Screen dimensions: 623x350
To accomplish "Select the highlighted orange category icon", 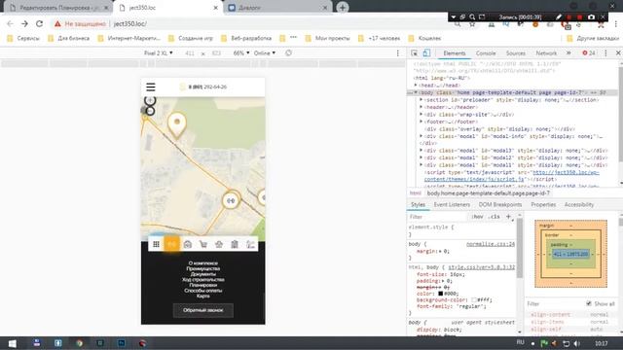I will tap(171, 244).
